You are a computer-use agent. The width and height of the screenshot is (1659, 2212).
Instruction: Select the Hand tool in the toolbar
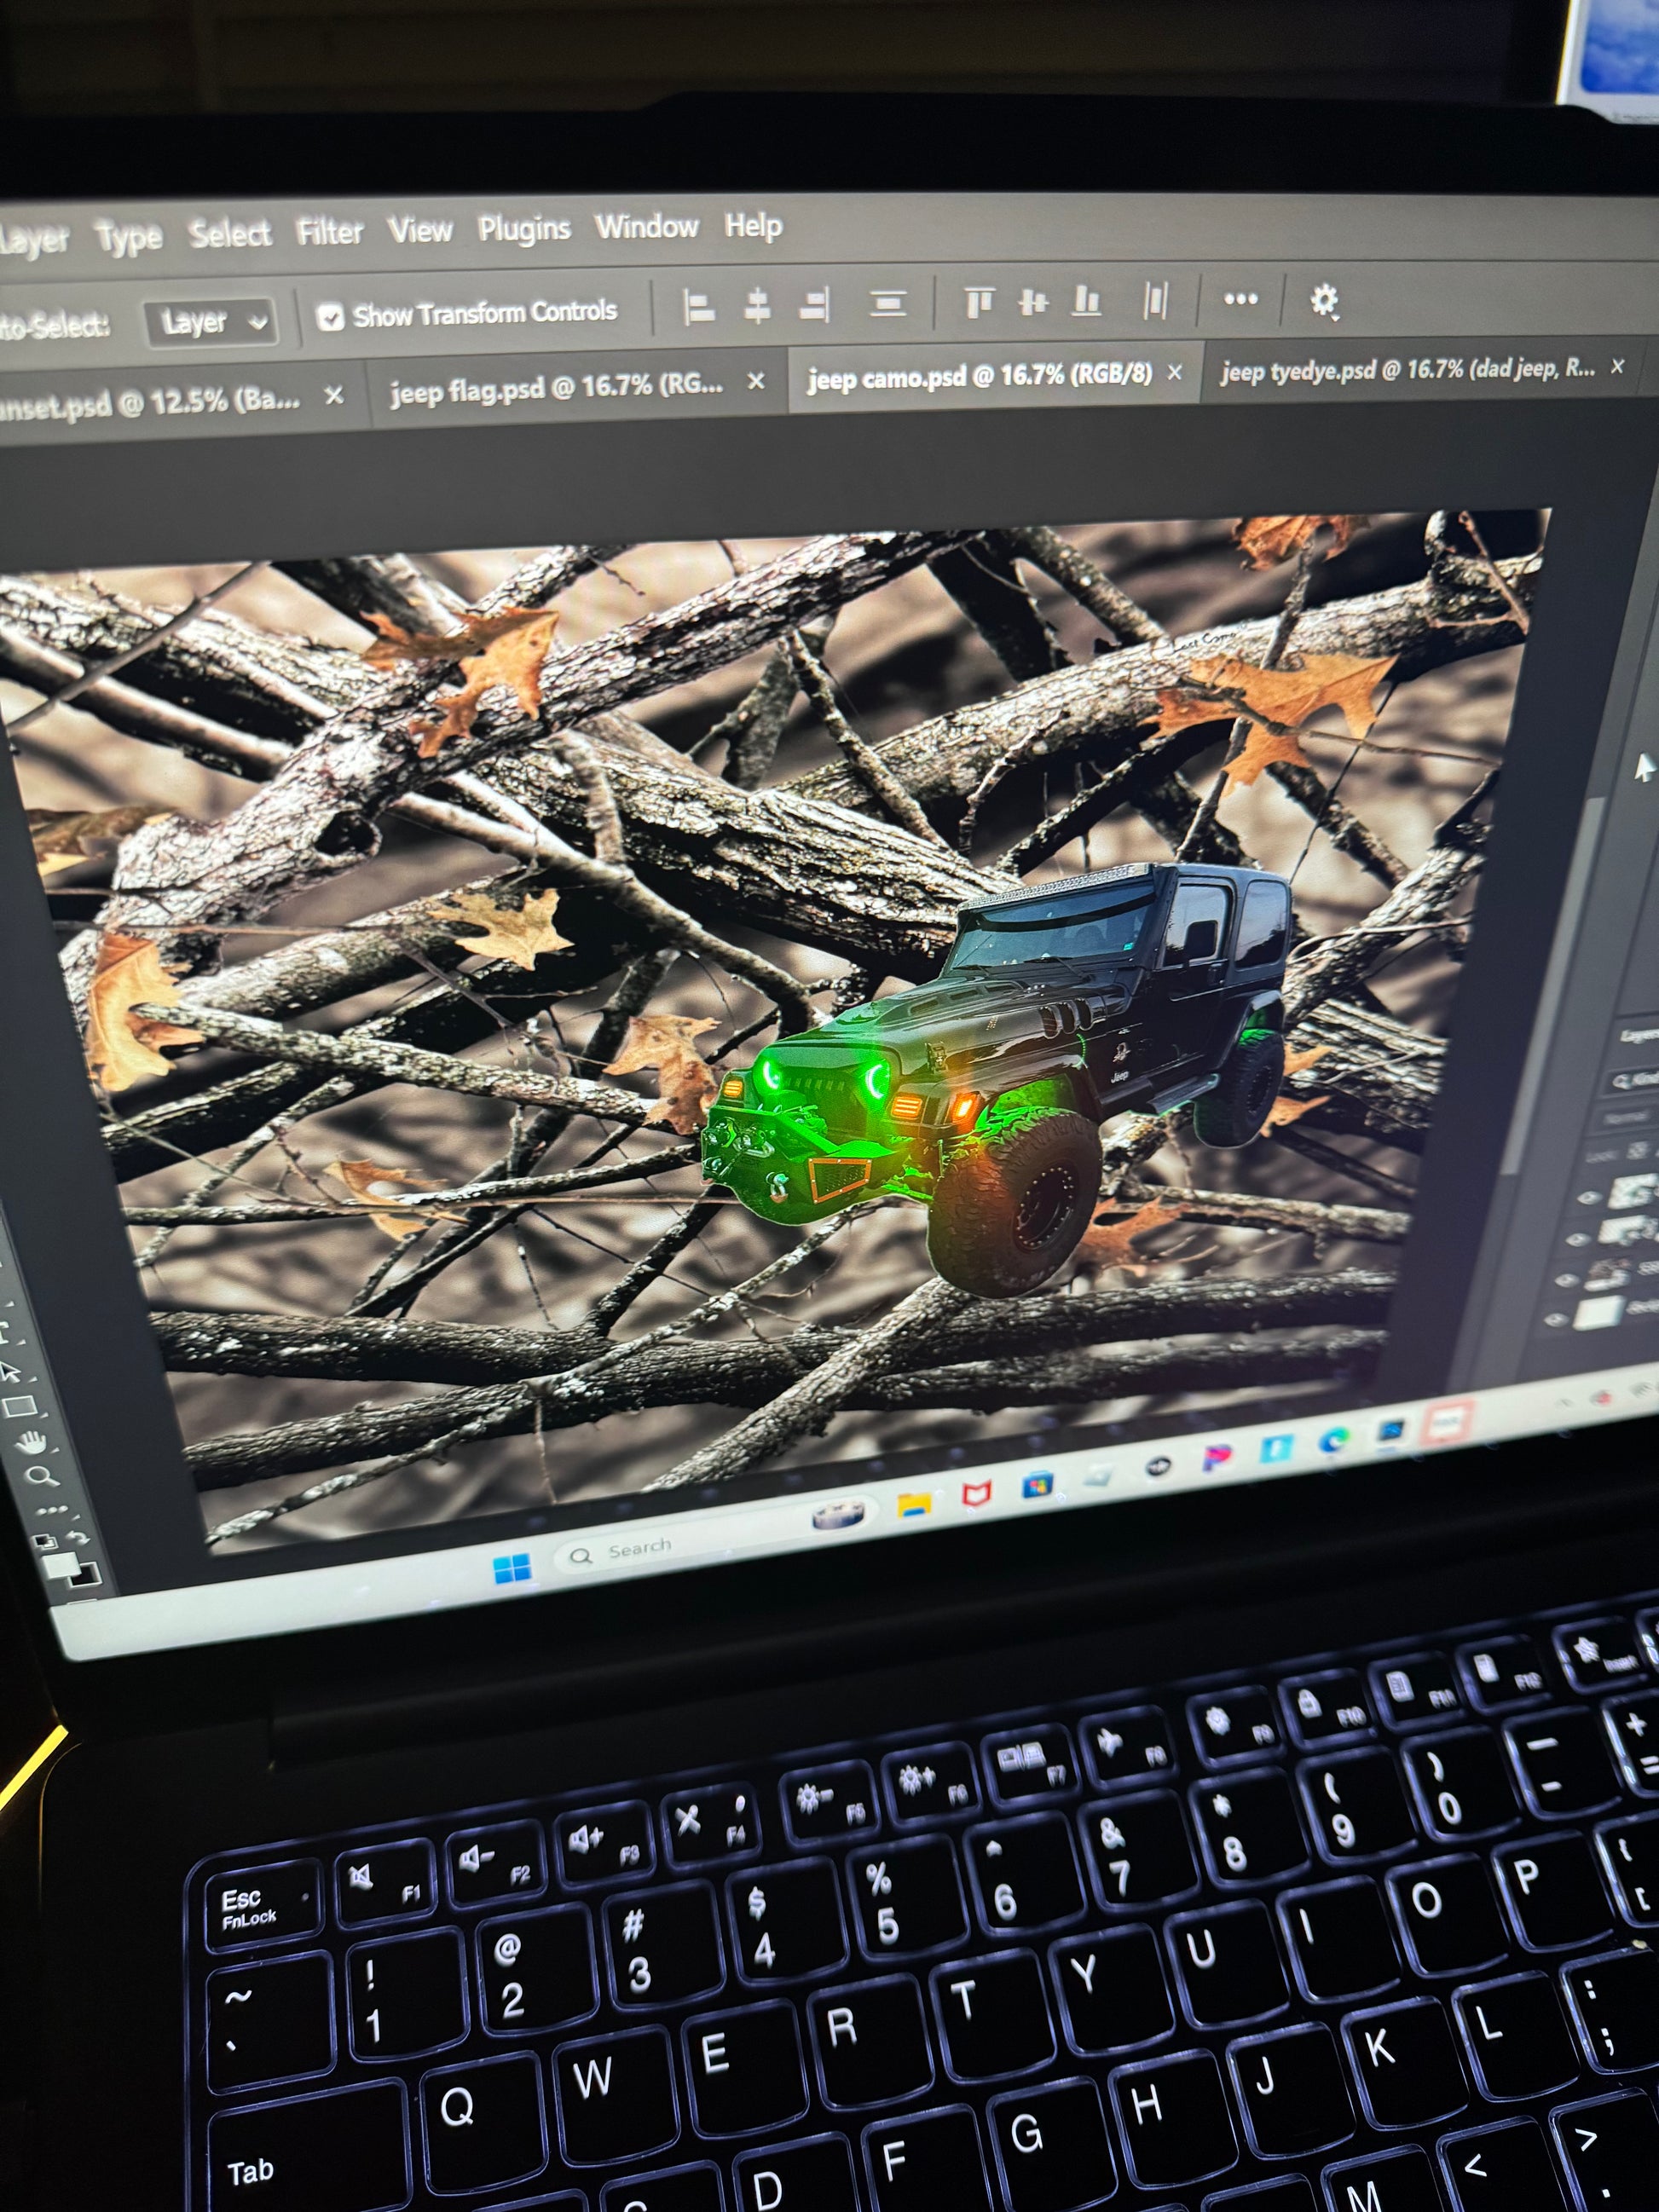31,1442
